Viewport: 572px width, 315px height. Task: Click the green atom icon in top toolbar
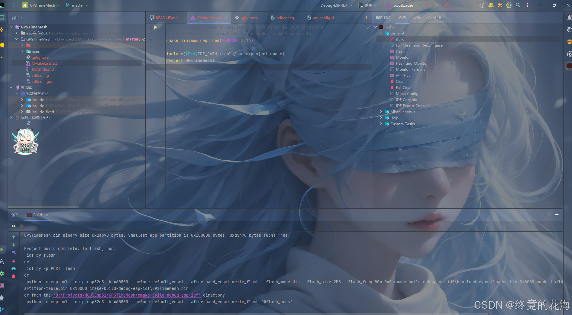[x=509, y=5]
